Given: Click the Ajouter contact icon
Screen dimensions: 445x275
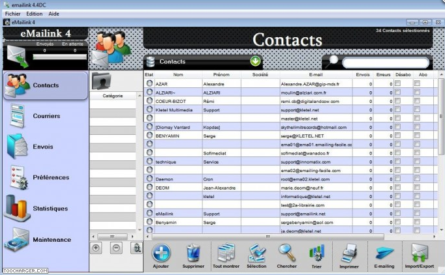Looking at the screenshot, I should [161, 253].
